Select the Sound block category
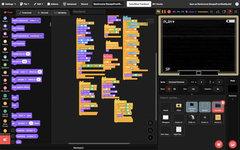Viewport: 240px width, 150px height. (x=5, y=35)
